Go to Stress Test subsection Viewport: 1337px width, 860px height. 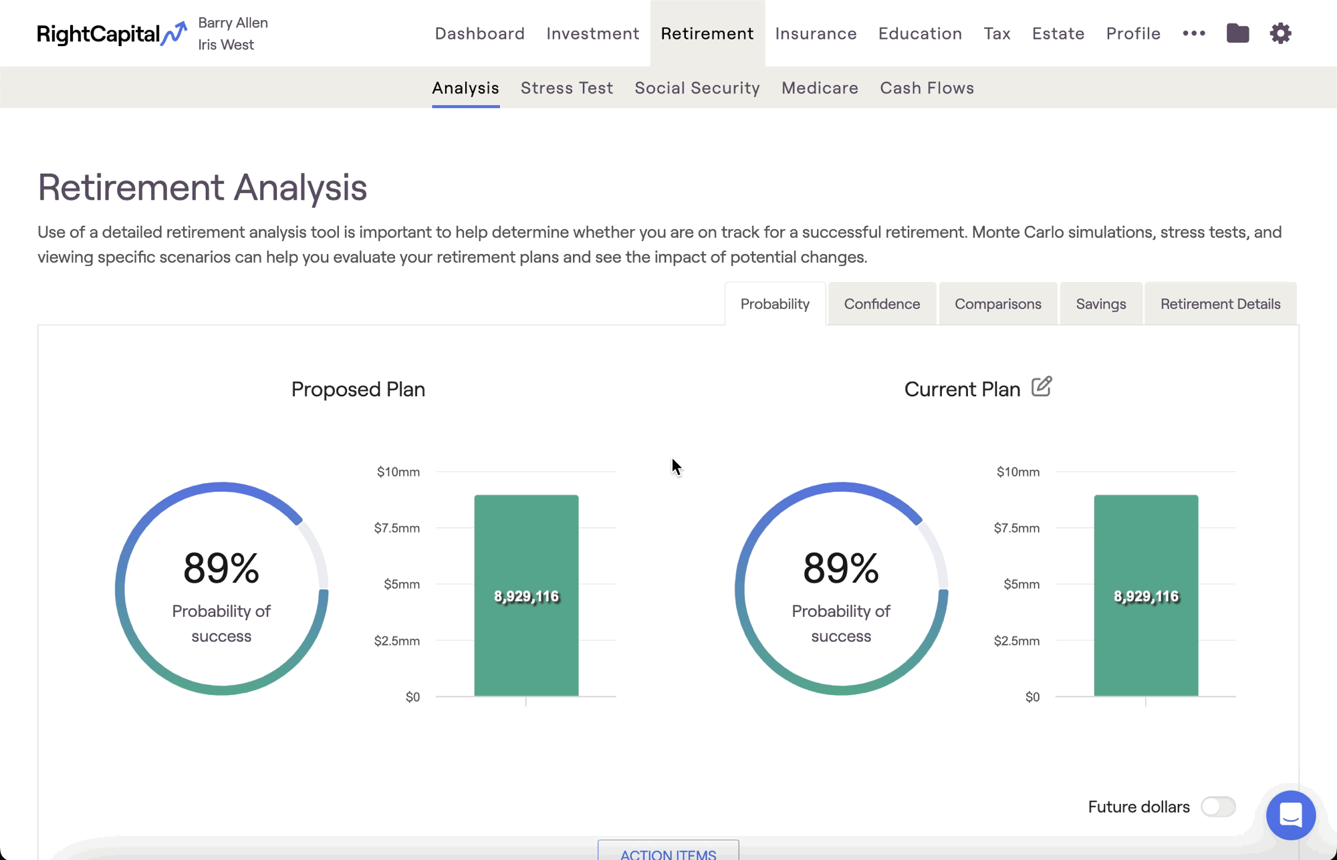[566, 88]
